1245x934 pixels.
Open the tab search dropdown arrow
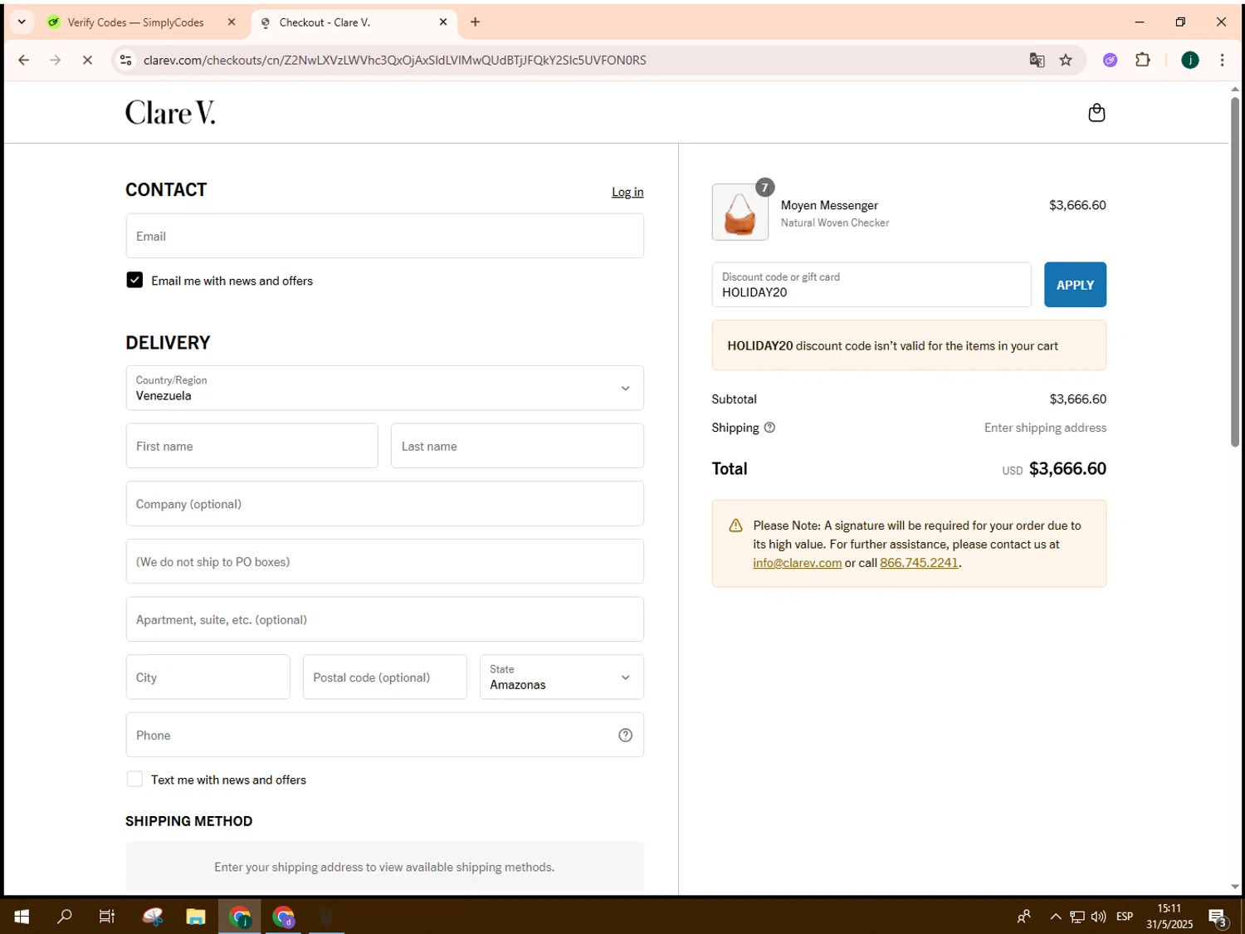[x=22, y=22]
